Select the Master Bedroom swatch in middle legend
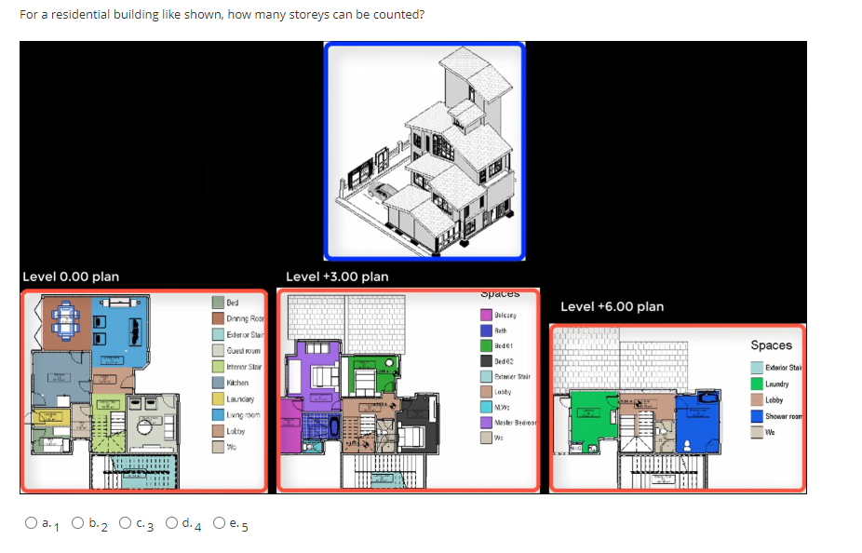Viewport: 862px width, 553px height. tap(486, 423)
